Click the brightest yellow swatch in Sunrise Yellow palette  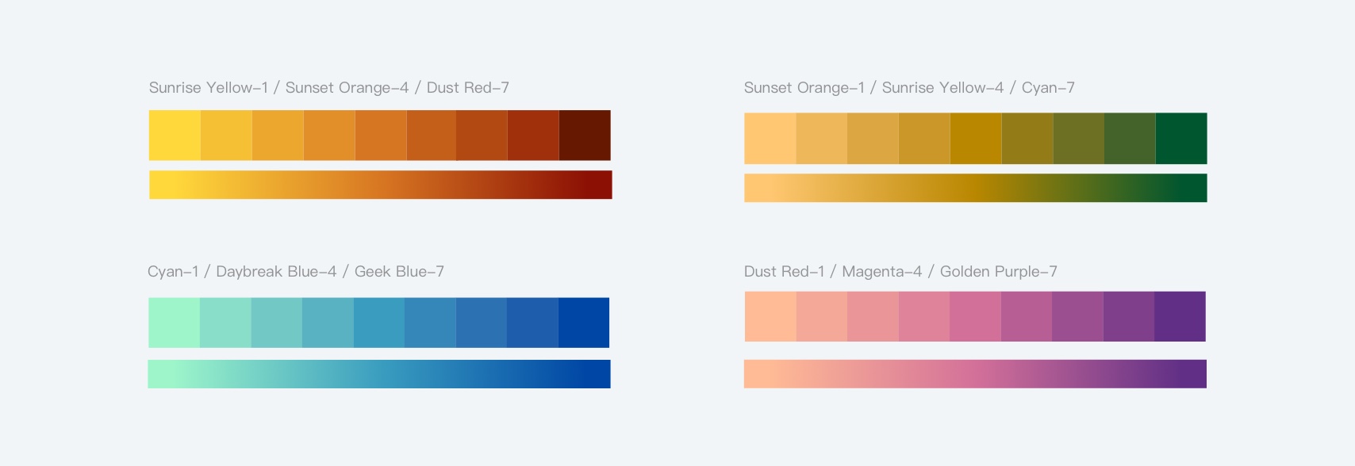click(175, 136)
